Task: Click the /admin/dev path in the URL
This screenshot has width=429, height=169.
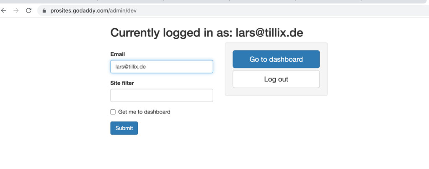Action: (x=123, y=11)
